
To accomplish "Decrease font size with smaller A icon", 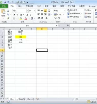I will tap(31, 15).
